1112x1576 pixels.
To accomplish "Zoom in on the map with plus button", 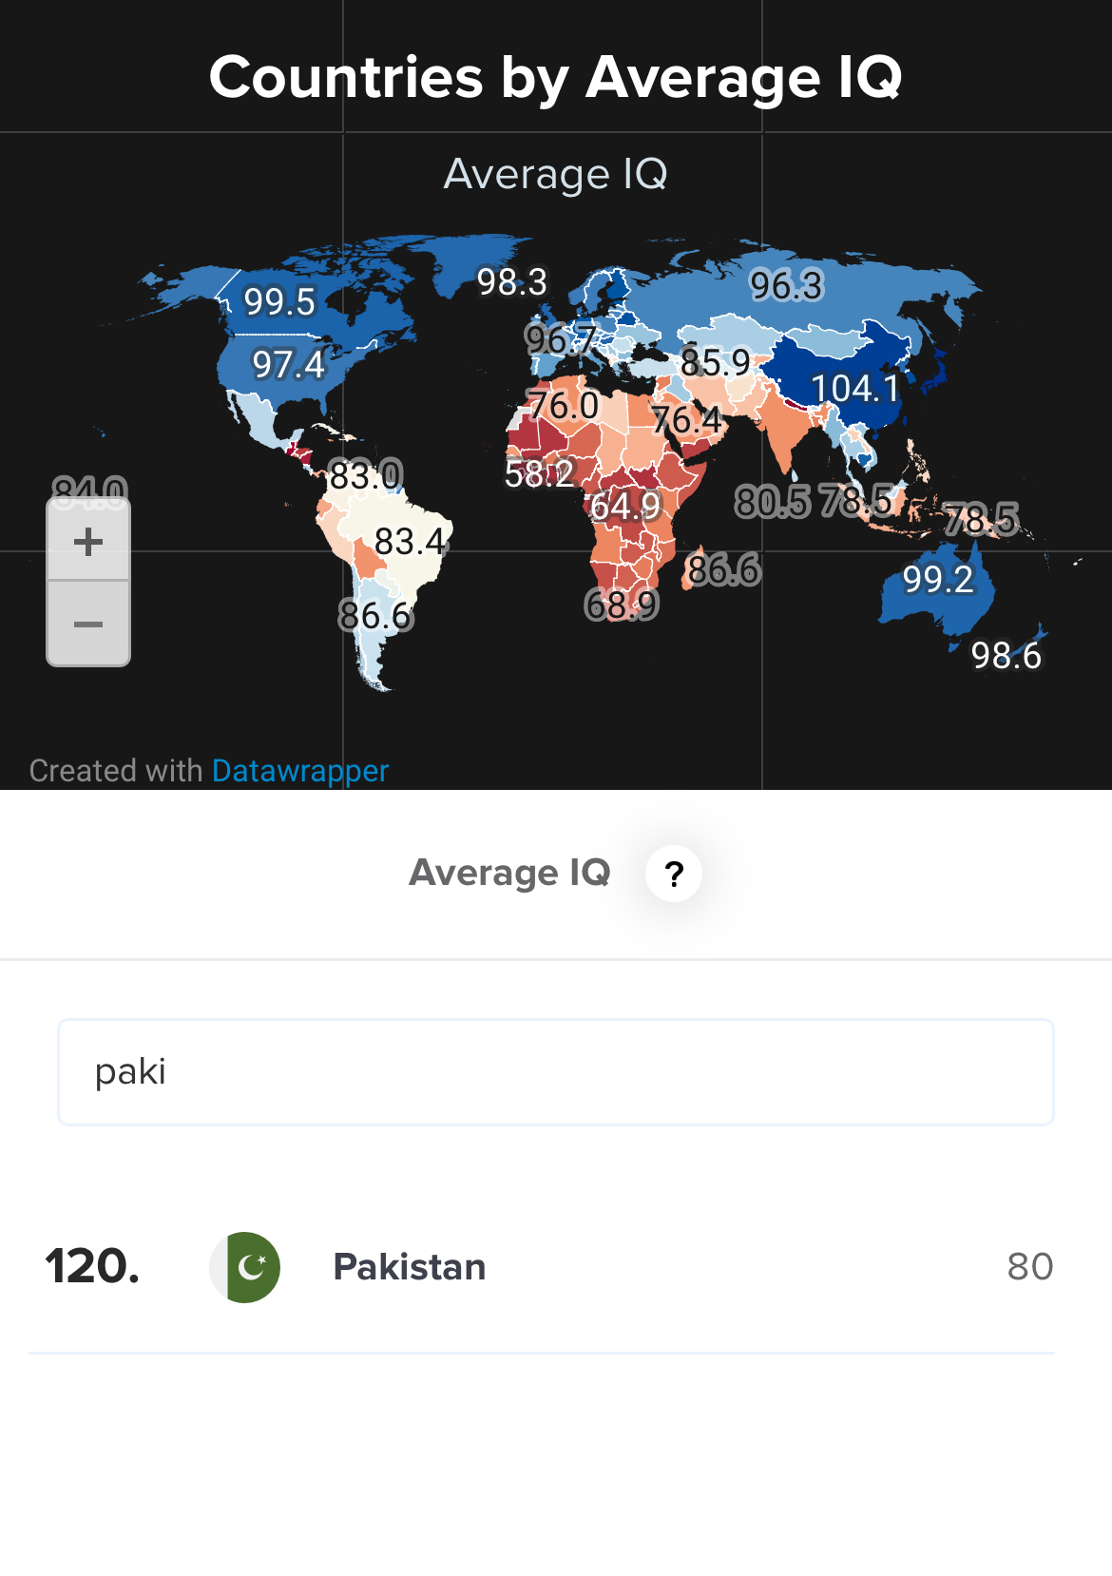I will (x=88, y=541).
